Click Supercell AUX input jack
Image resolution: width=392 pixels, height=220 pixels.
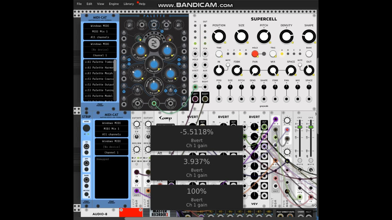205,76
